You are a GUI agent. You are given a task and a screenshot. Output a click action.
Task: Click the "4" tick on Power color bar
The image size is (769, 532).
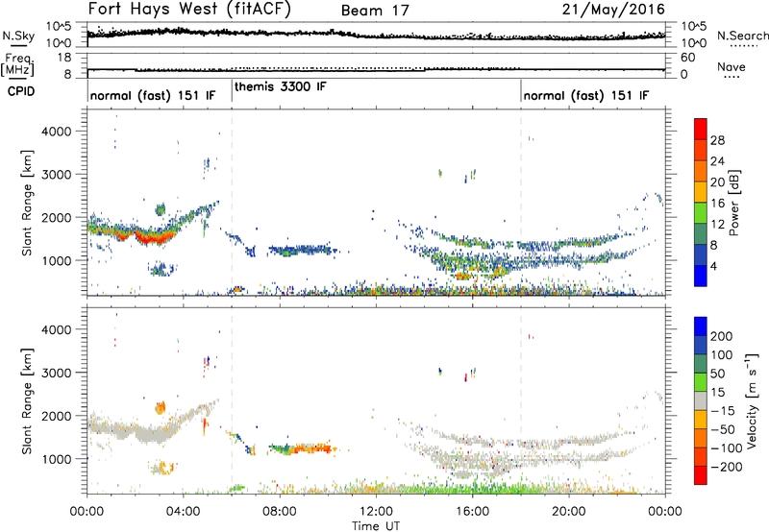(713, 266)
